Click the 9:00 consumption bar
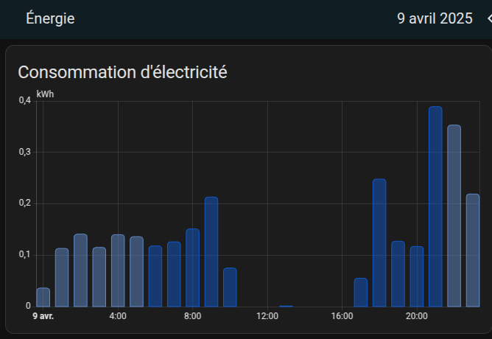 pyautogui.click(x=211, y=252)
